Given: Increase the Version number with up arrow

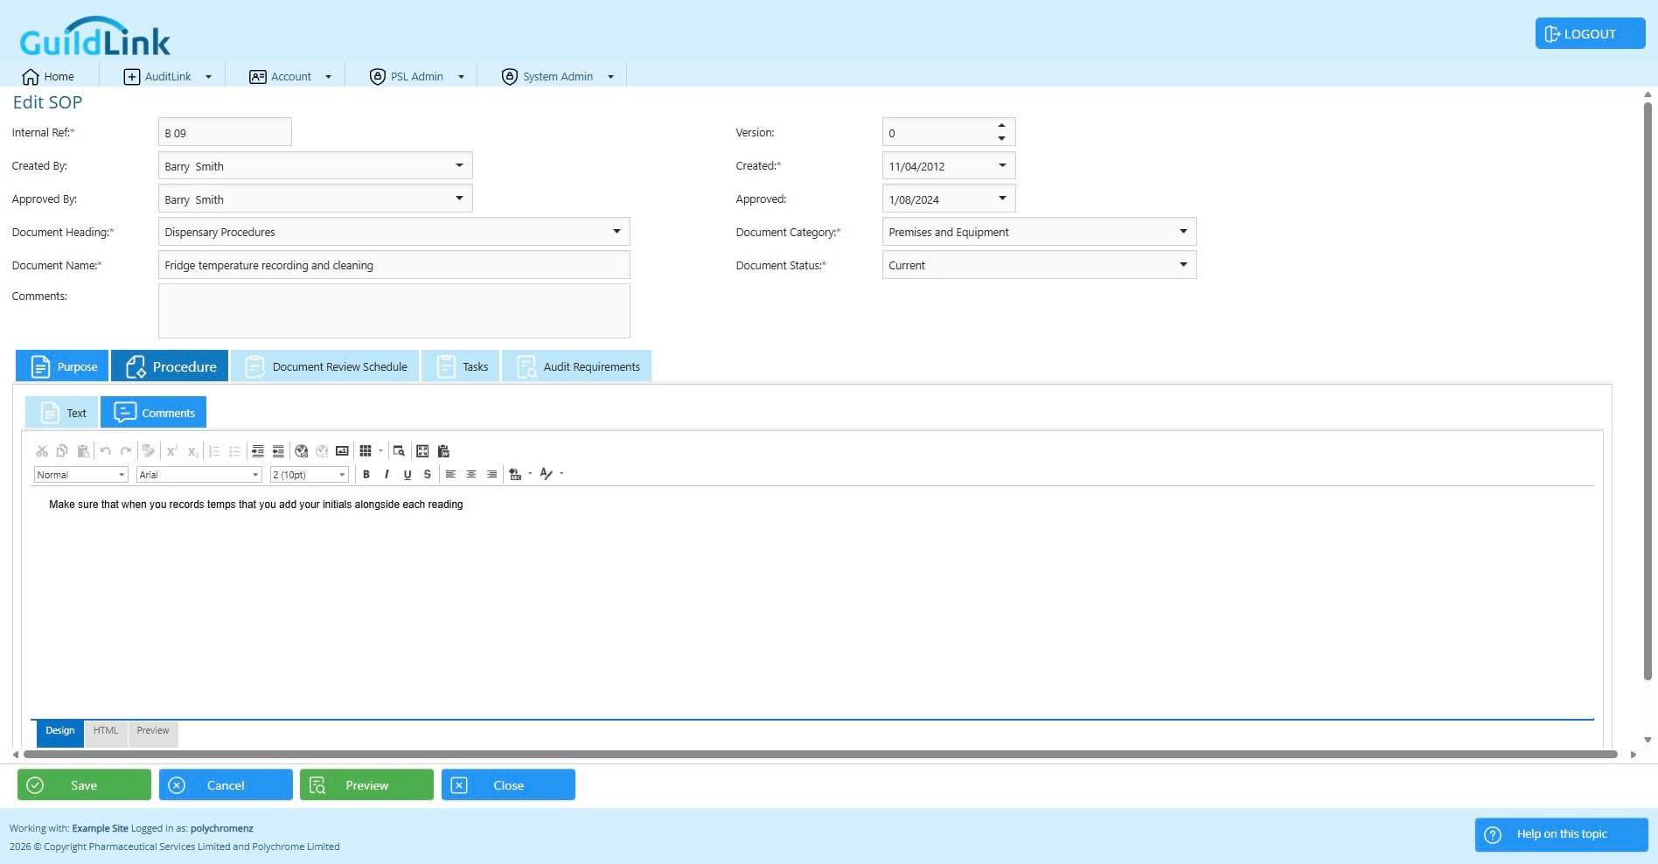Looking at the screenshot, I should (x=1002, y=126).
